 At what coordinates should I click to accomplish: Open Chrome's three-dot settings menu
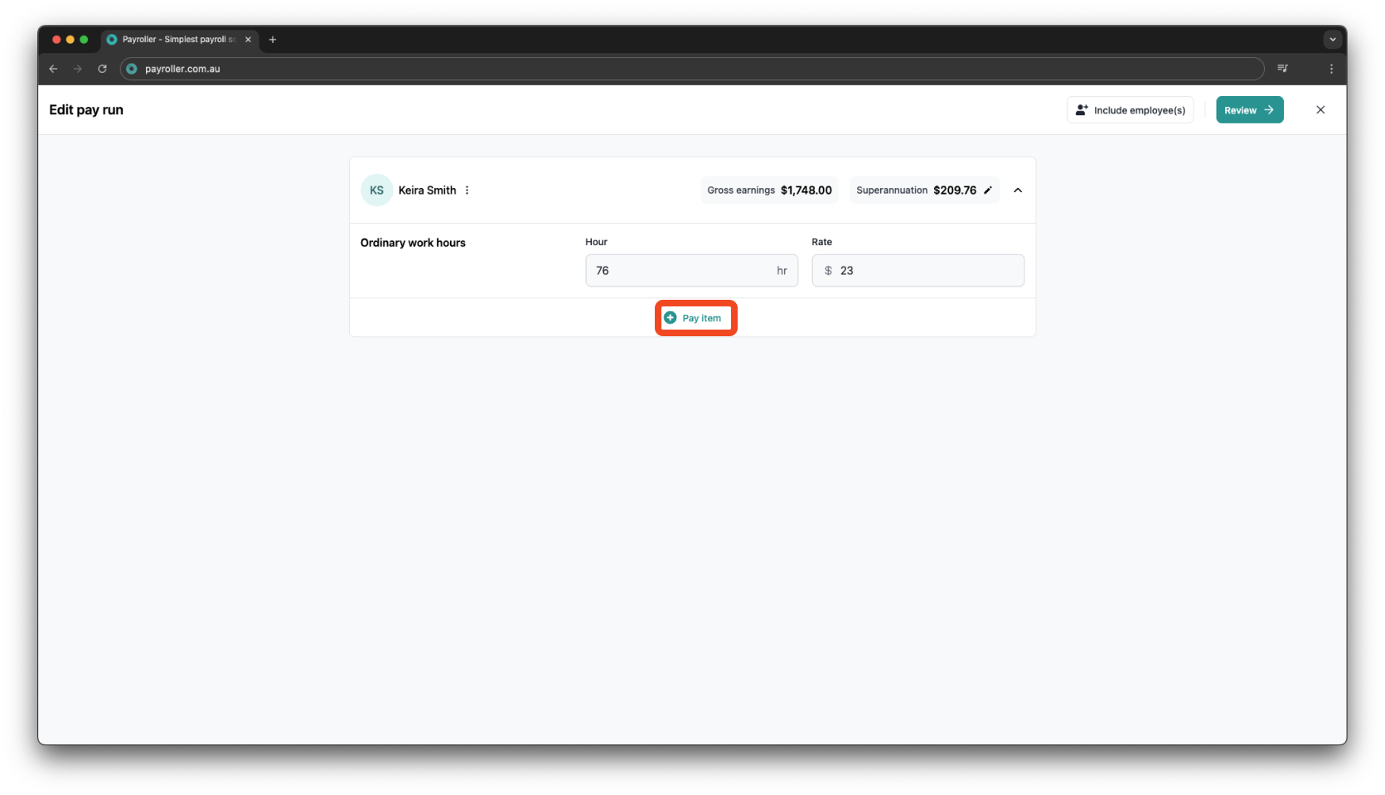[x=1332, y=69]
